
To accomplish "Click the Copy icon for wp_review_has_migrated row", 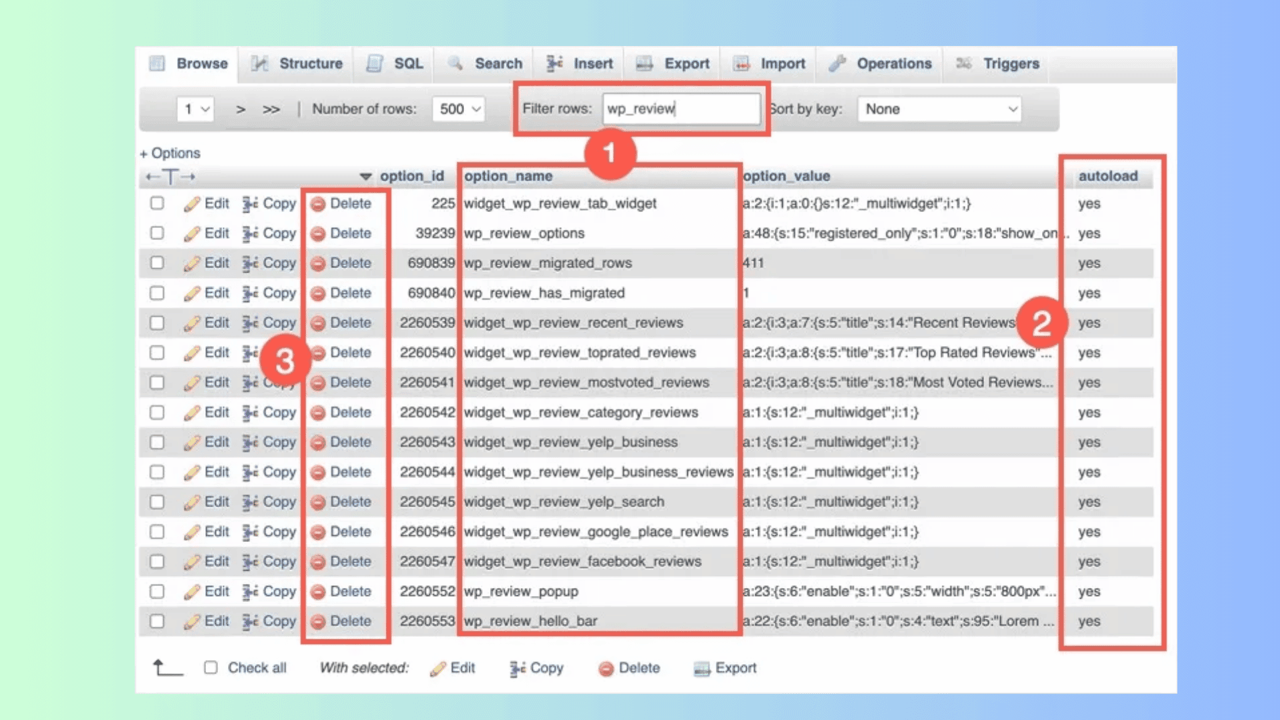I will 250,293.
